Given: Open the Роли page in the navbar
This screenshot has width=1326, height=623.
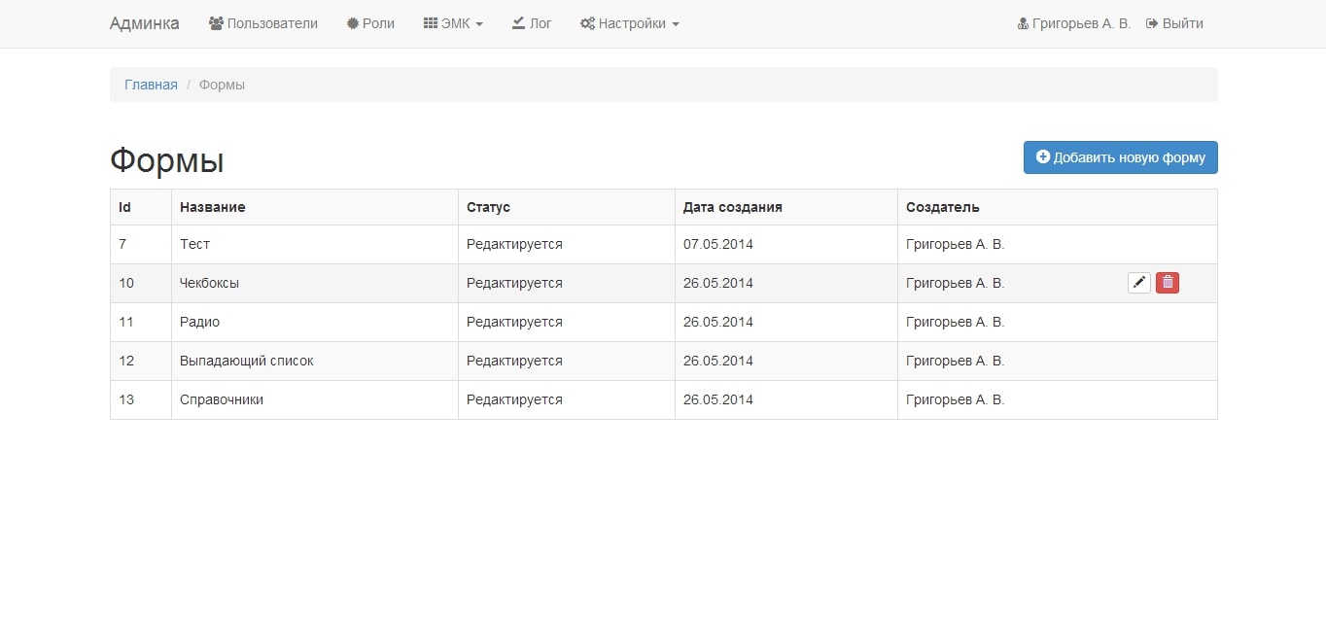Looking at the screenshot, I should (x=371, y=23).
